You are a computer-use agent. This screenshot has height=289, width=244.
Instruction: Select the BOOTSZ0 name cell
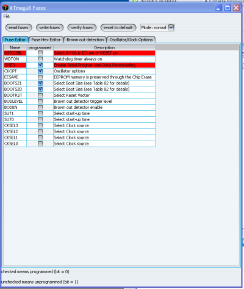point(15,89)
